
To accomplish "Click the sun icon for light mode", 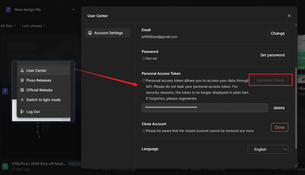I will pos(22,100).
